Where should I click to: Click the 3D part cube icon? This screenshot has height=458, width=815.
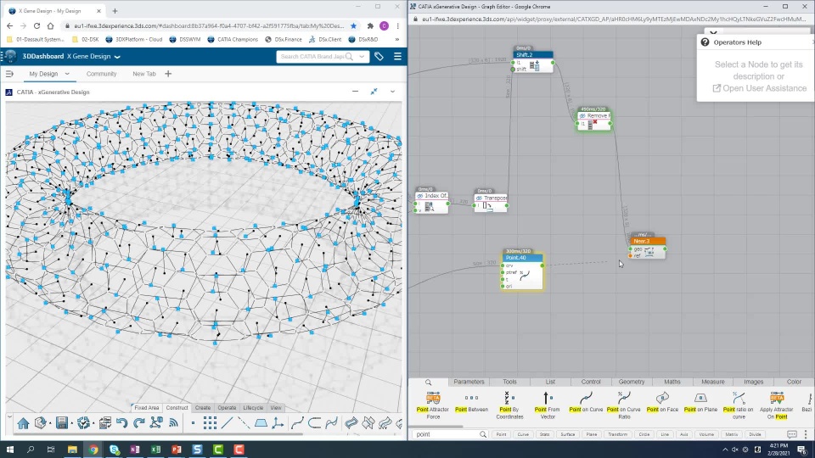point(40,423)
